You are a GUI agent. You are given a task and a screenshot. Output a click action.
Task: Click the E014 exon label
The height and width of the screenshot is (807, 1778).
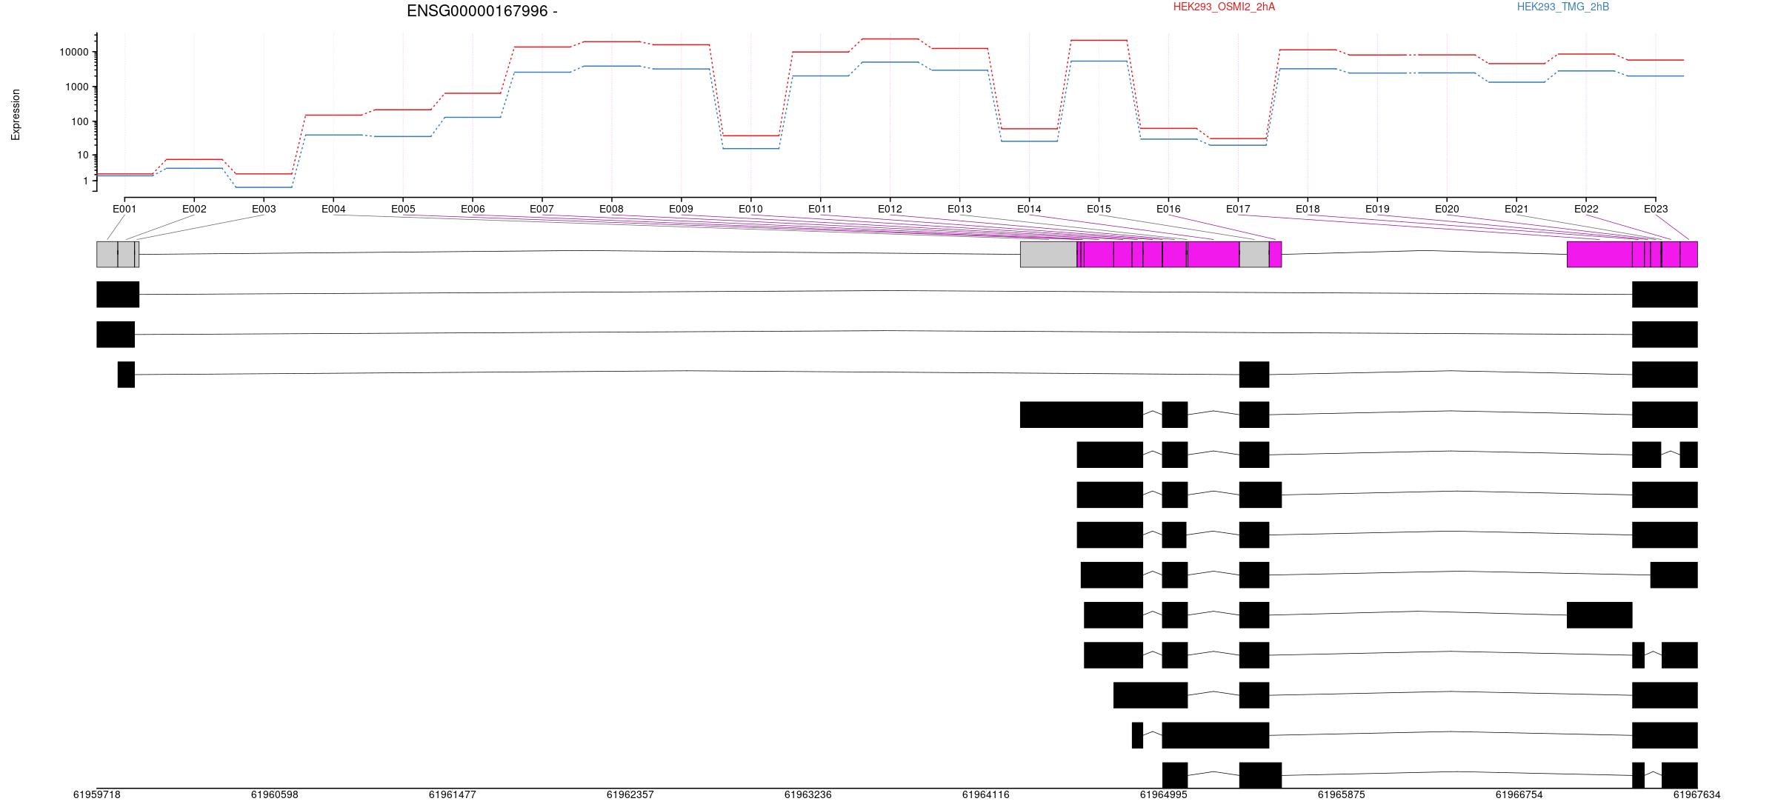click(x=1029, y=209)
